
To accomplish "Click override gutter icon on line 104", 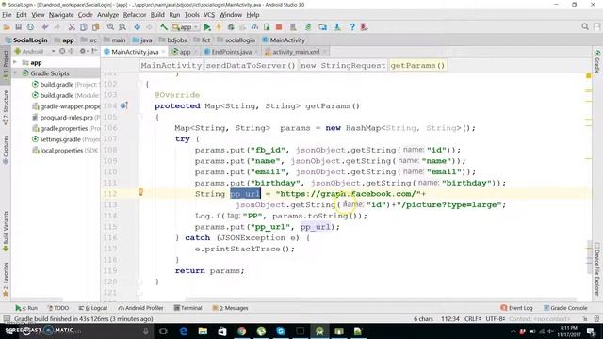I will point(123,105).
